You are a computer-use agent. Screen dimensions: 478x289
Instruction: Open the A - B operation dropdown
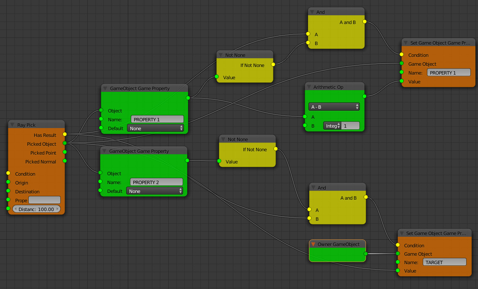[334, 107]
